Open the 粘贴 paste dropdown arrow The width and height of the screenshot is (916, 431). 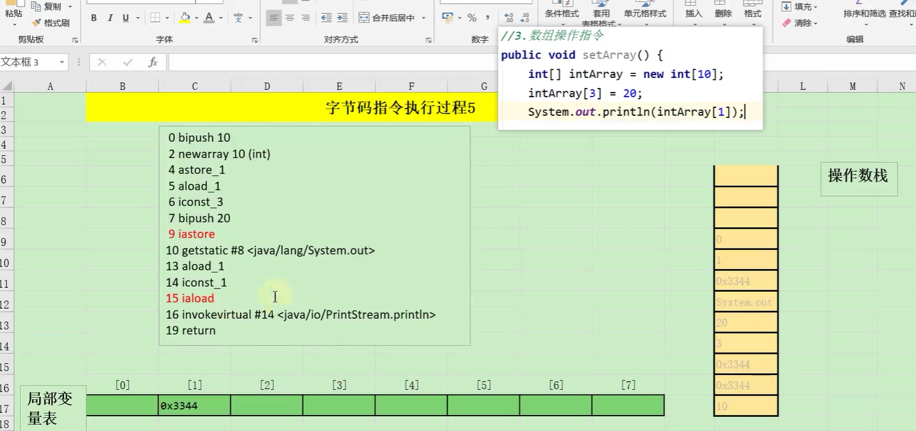pos(13,25)
